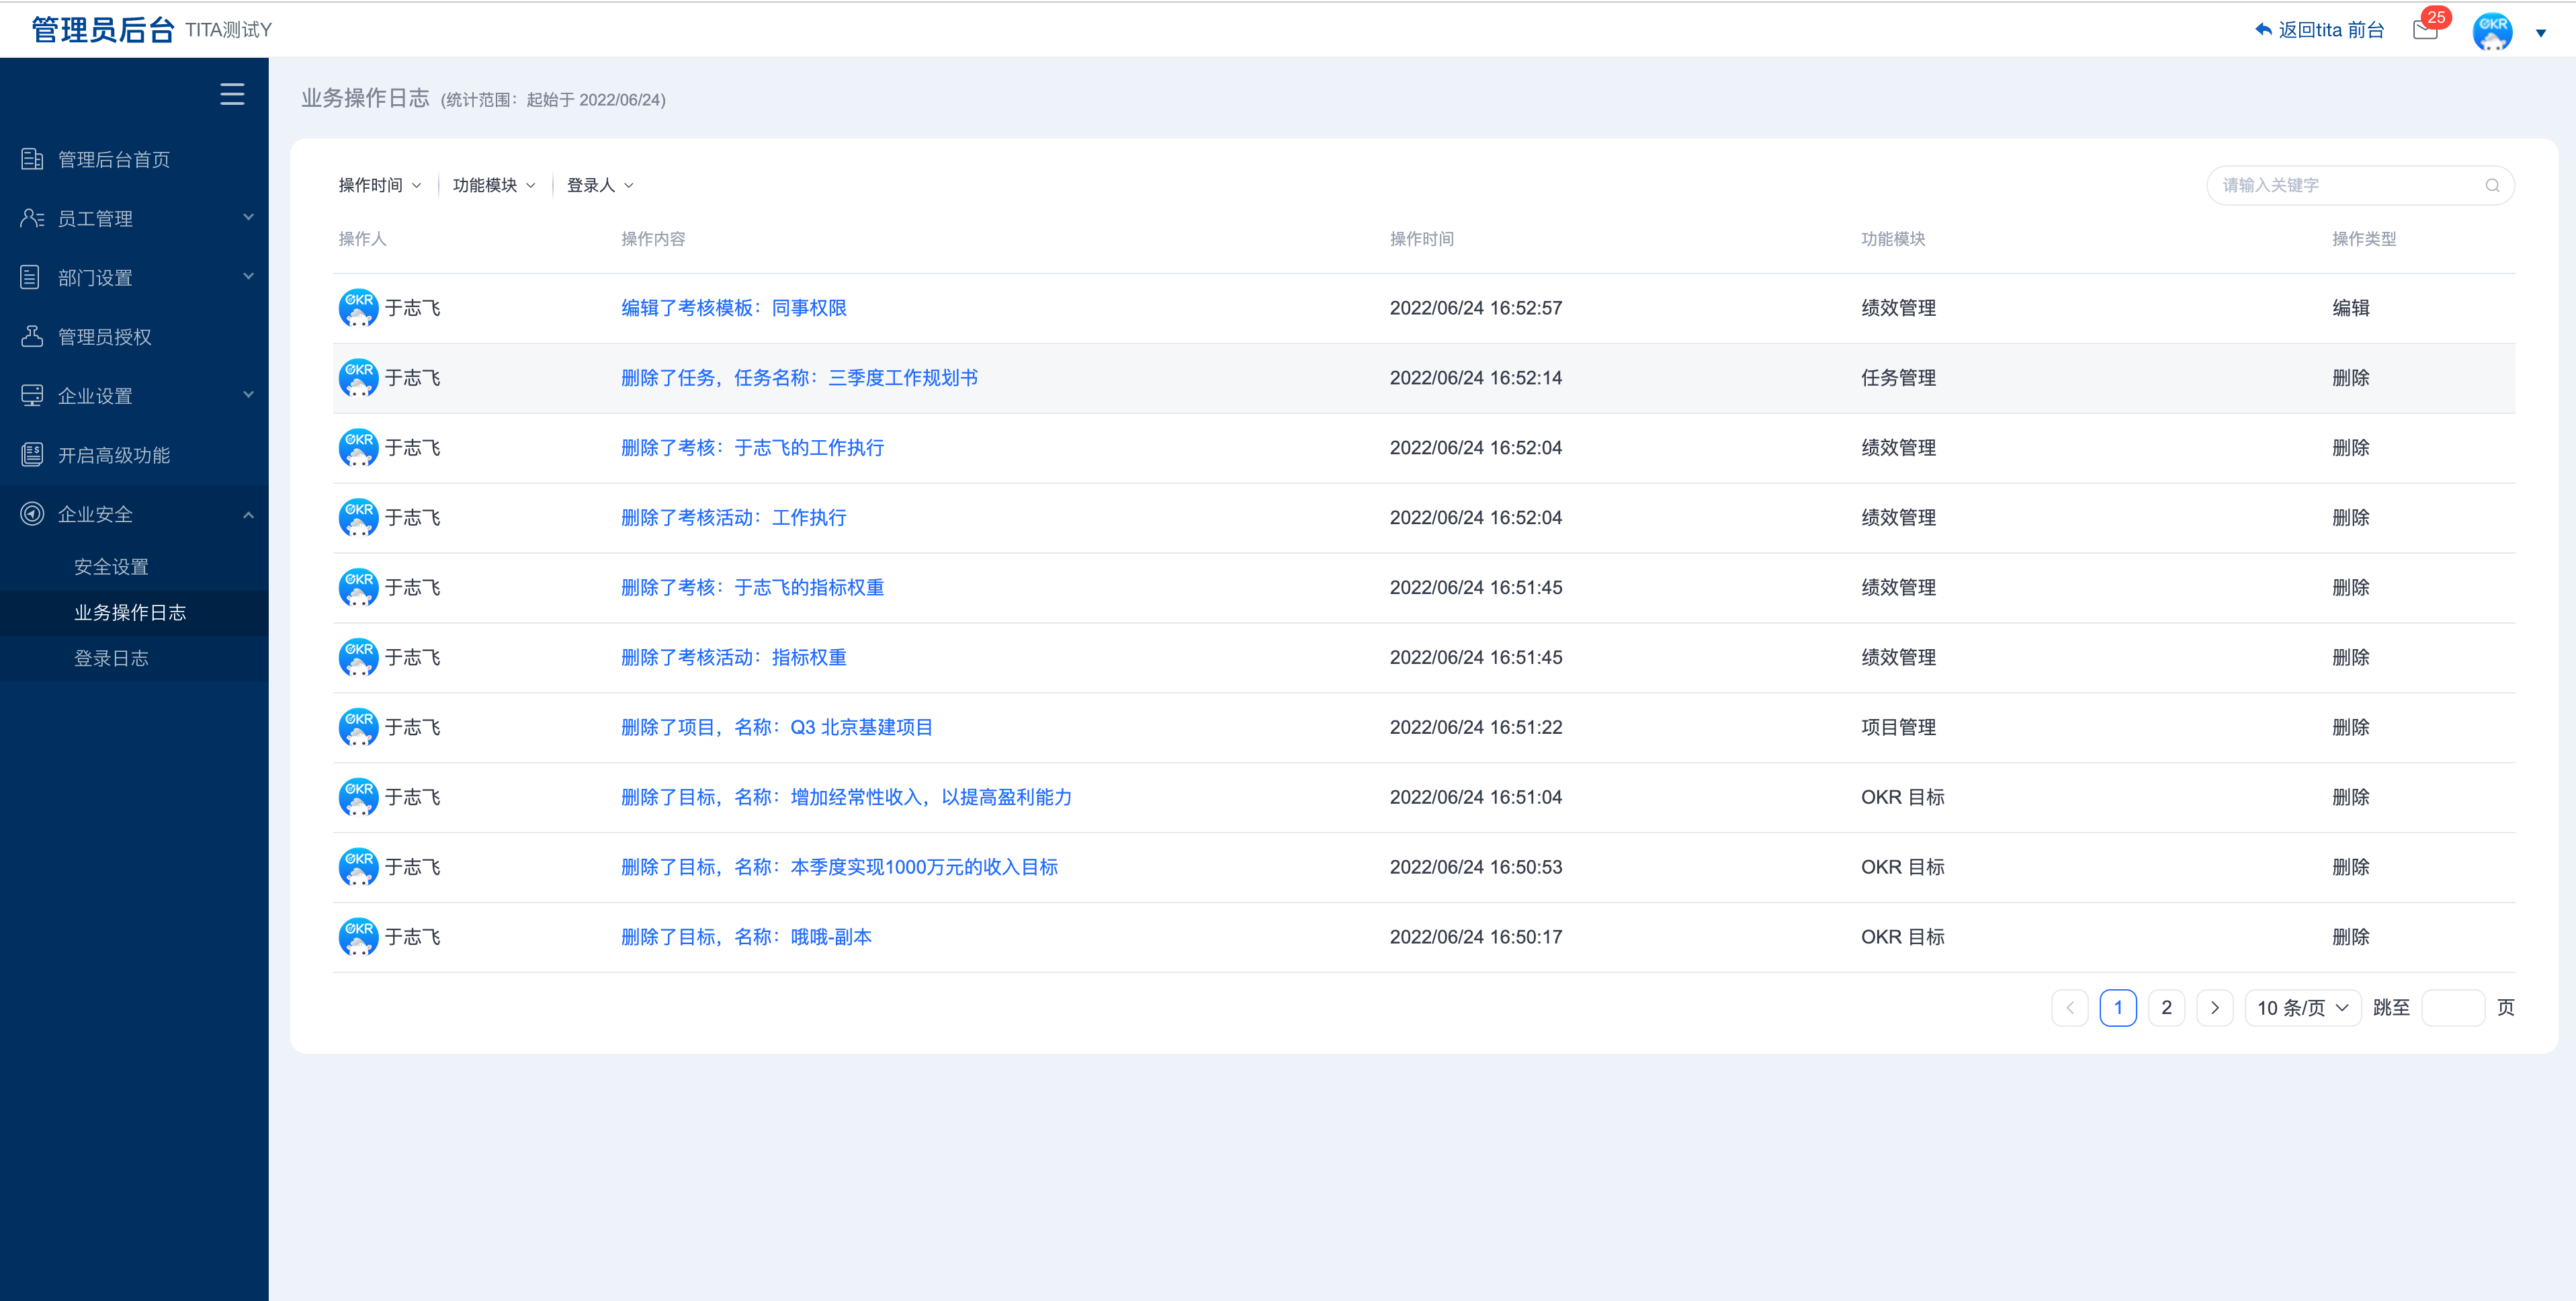Click avatar in the 同事权限 row

pos(358,308)
